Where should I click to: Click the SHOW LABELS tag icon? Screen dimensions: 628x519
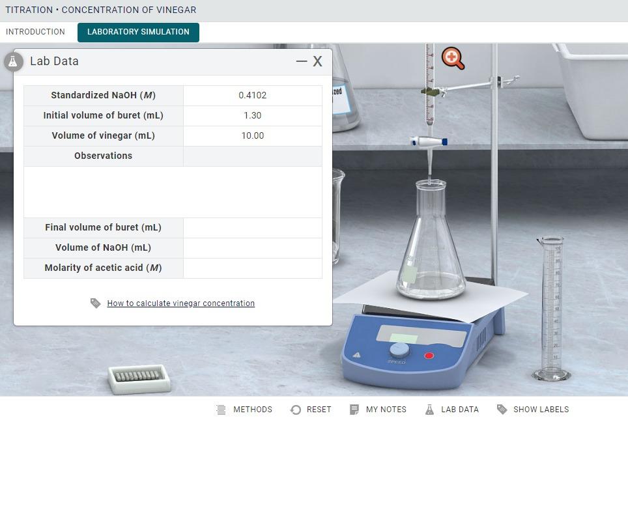point(502,409)
